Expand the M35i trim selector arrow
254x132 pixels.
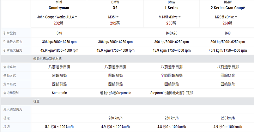tap(117, 17)
